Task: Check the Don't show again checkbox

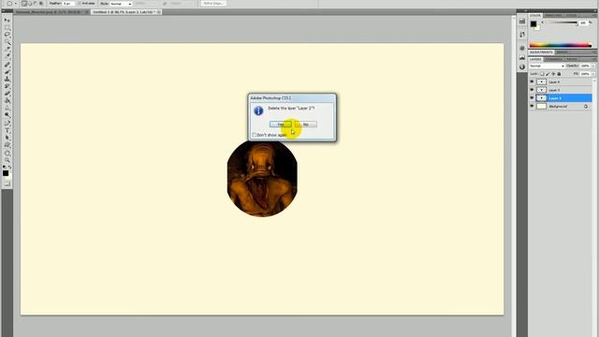Action: (x=254, y=135)
